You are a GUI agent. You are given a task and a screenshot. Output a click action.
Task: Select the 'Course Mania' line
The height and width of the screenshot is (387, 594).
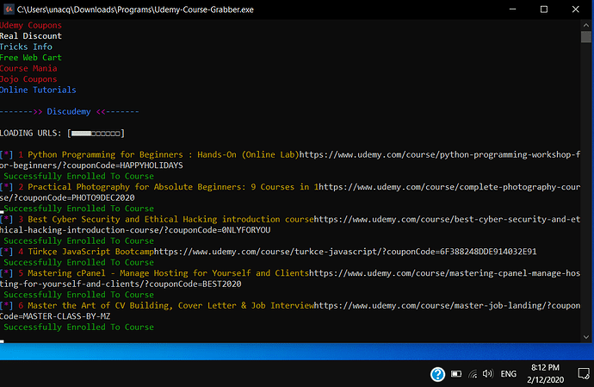pos(28,68)
